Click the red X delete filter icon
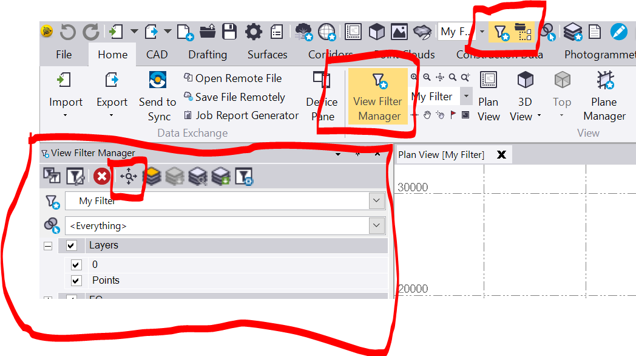Screen dimensions: 636x356 (x=101, y=177)
